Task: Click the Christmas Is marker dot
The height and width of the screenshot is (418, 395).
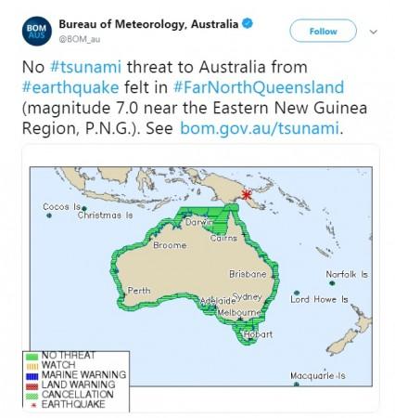Action: pos(84,208)
